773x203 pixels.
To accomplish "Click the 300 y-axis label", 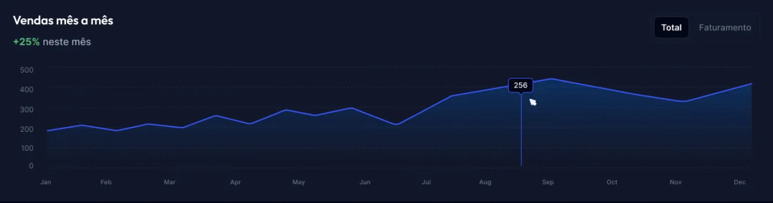I will (27, 110).
